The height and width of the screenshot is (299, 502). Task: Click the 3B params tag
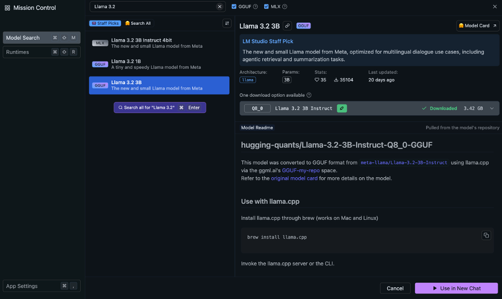pyautogui.click(x=287, y=80)
